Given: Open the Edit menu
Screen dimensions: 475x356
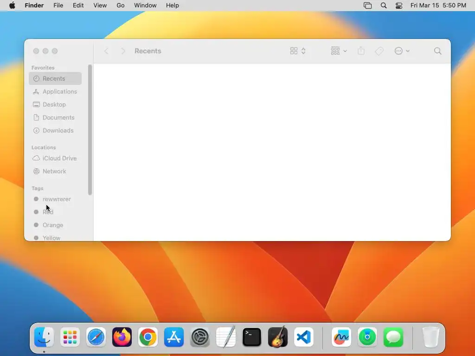Looking at the screenshot, I should point(78,6).
